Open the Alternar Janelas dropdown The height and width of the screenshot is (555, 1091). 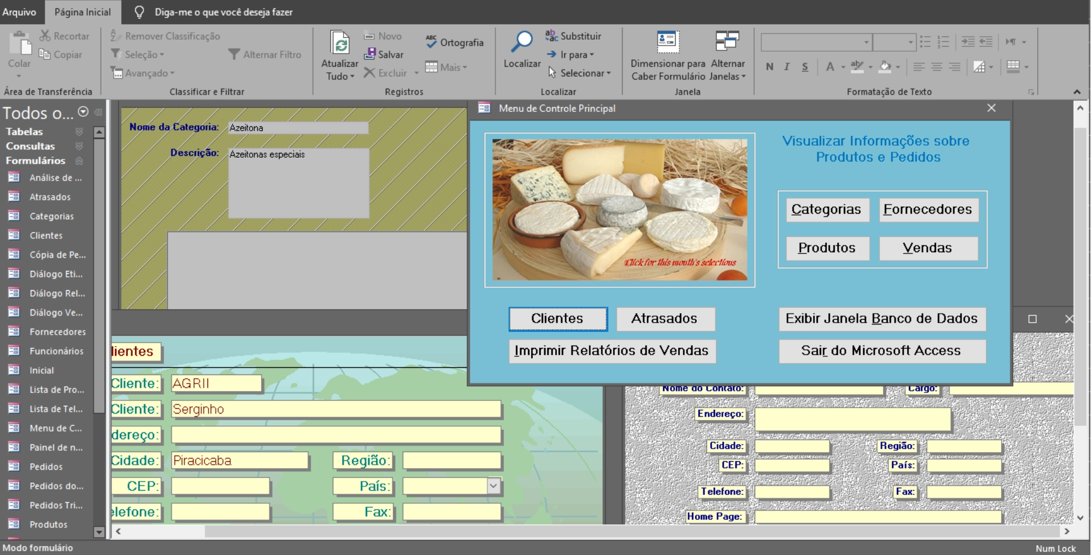click(728, 55)
